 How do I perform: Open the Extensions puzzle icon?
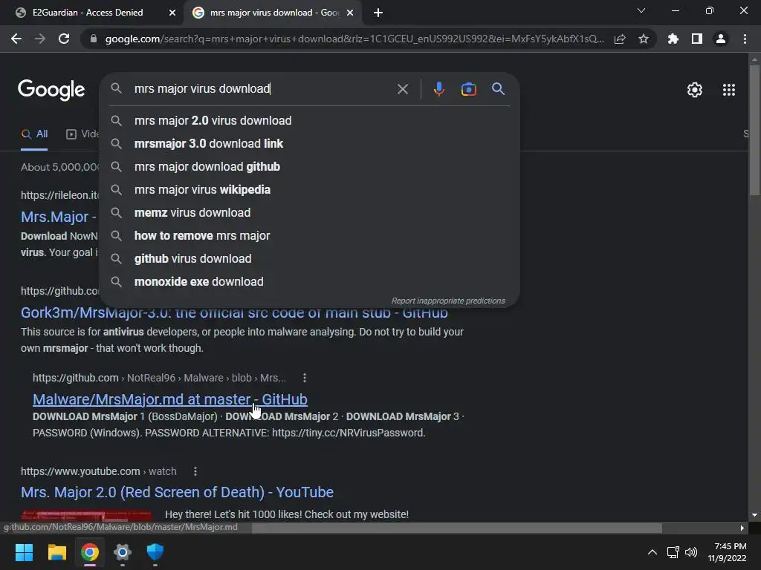pos(673,39)
